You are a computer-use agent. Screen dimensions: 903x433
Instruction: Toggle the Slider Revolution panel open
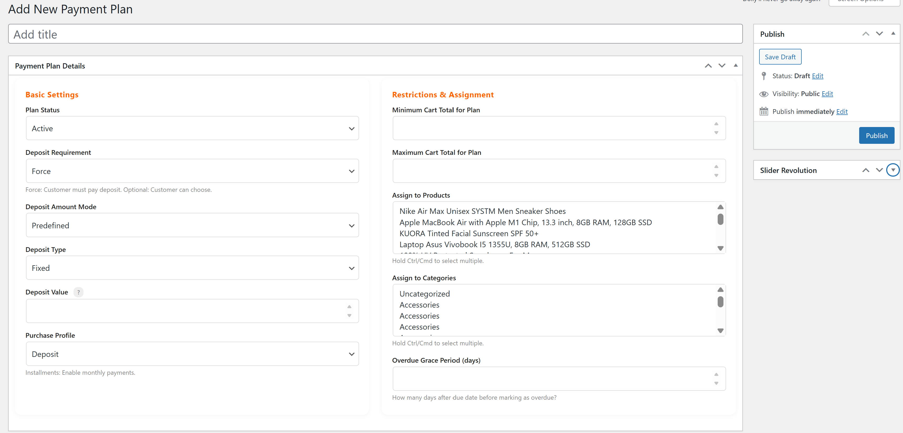click(x=892, y=170)
